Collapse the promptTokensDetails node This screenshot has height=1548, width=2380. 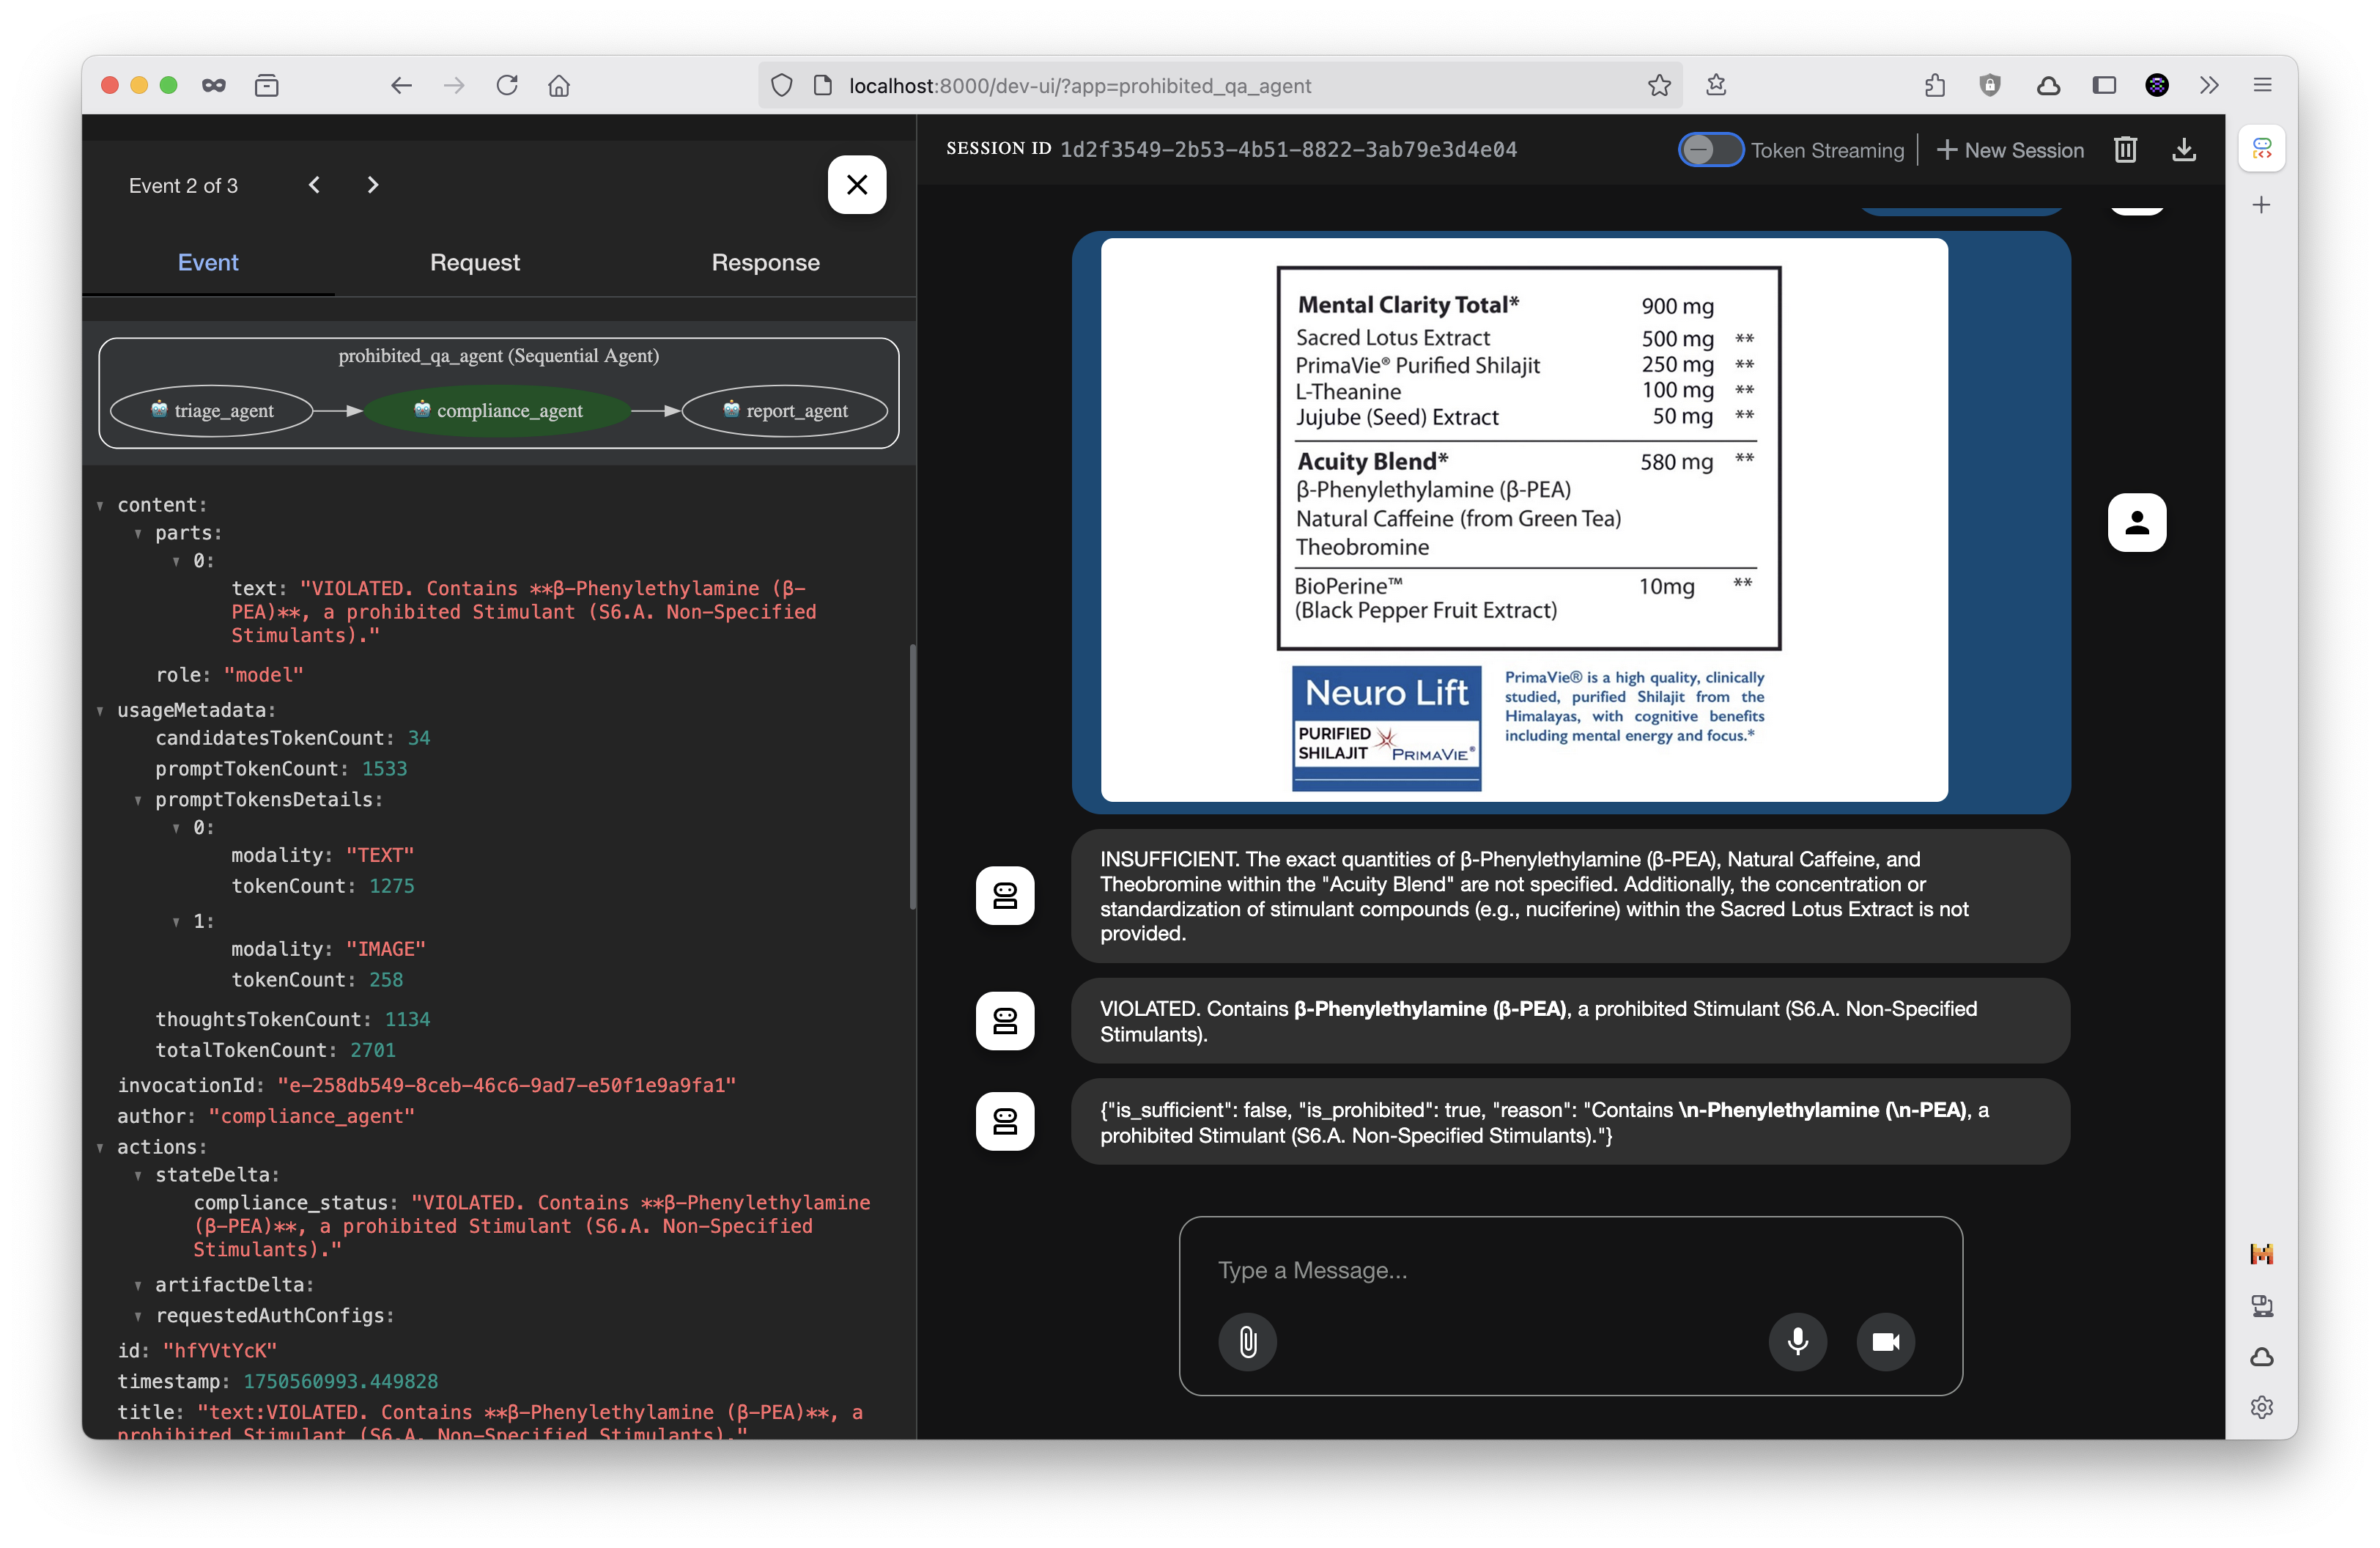138,800
